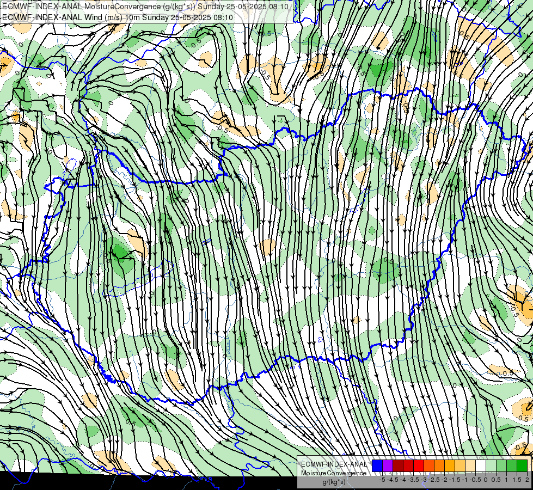Pick the legend swatch between -4 and -3.5
The height and width of the screenshot is (490, 533).
pyautogui.click(x=408, y=465)
